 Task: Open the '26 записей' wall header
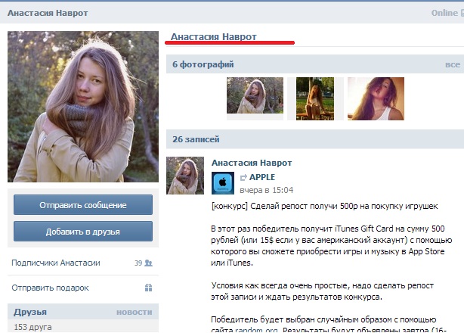196,139
